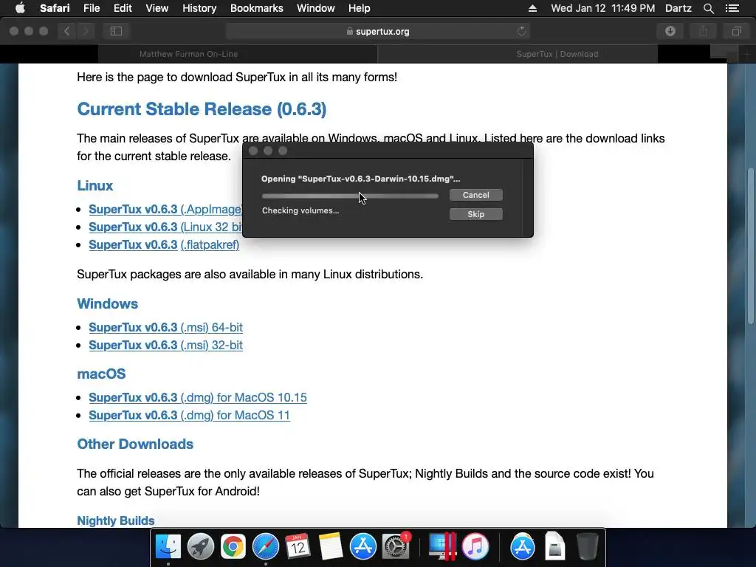The image size is (756, 567).
Task: Click the Current Stable Release (0.6.3) heading
Action: tap(202, 109)
